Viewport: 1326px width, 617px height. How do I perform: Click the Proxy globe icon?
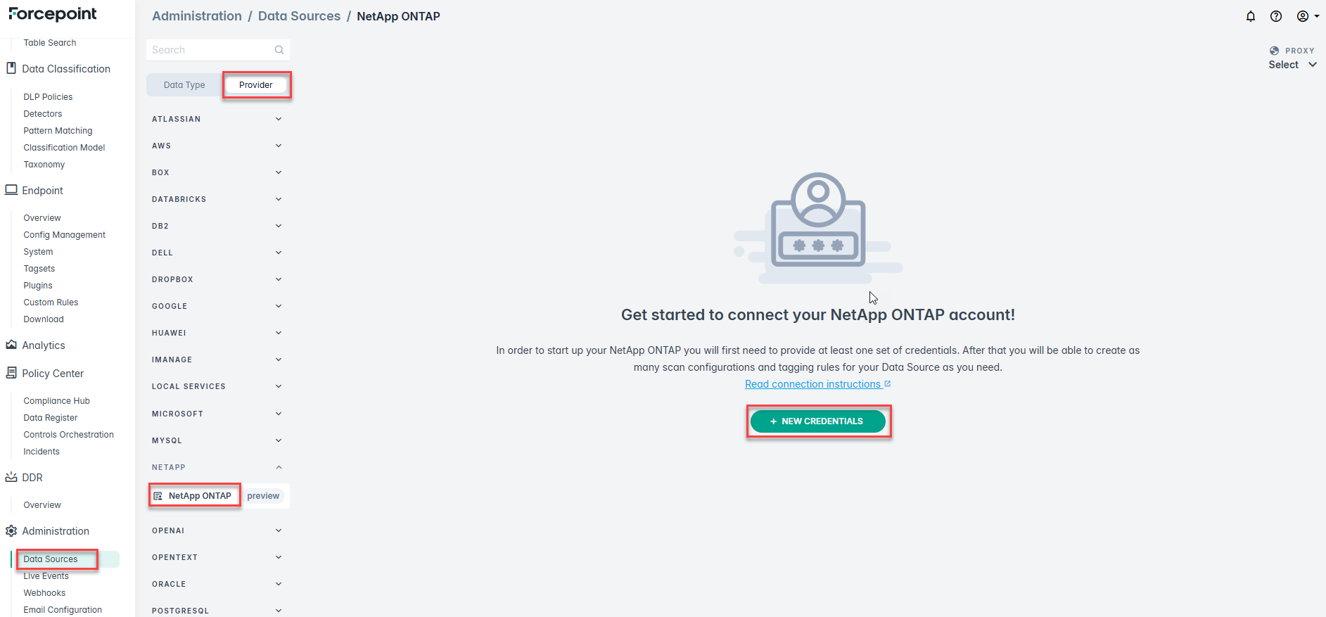click(x=1274, y=51)
